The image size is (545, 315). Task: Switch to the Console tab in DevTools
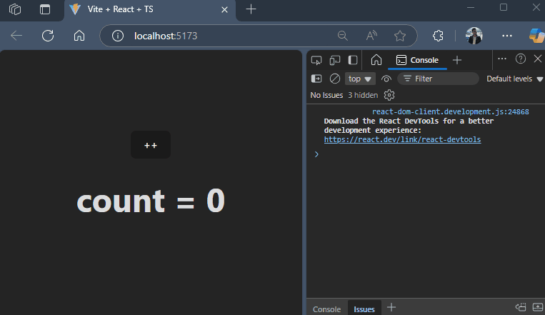click(x=417, y=60)
